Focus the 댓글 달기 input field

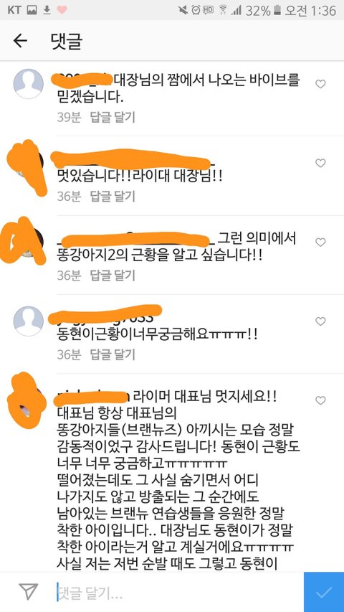178,592
